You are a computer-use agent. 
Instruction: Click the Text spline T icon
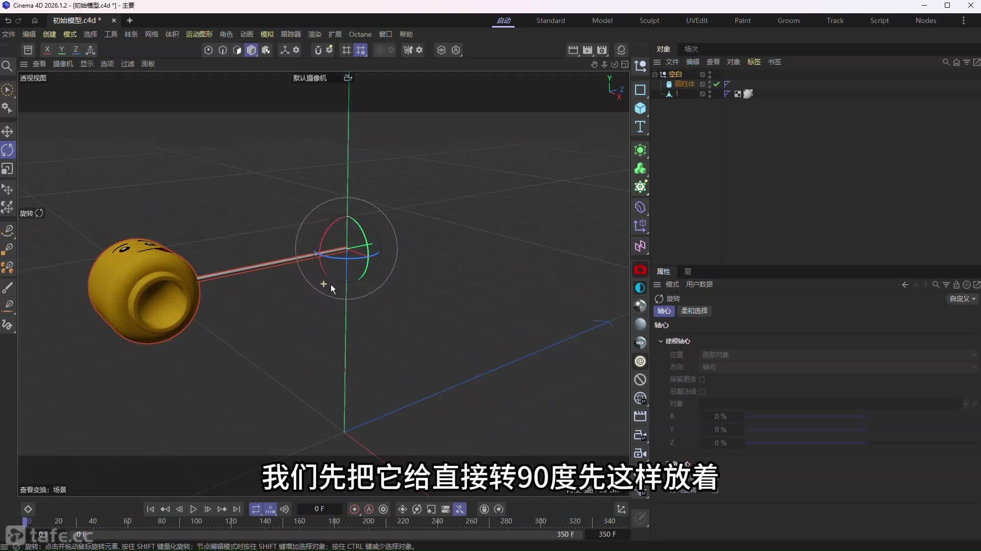click(640, 127)
